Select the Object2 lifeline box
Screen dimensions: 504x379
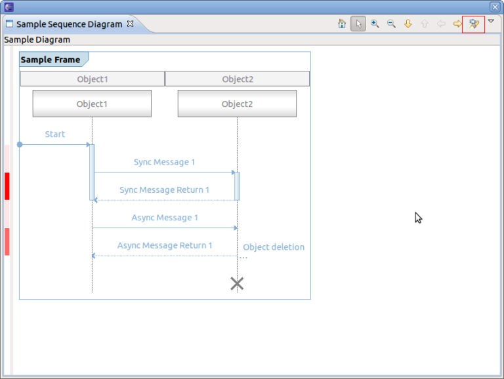tap(237, 104)
